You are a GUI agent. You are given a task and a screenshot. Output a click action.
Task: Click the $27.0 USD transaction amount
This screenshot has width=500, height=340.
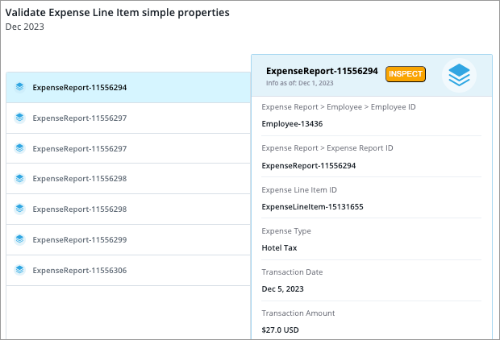[281, 330]
